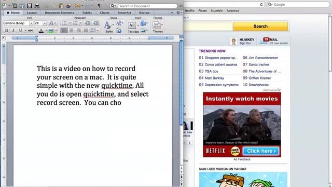Click the Paste clipboard icon
Viewport: 332px width, 187px height.
pyautogui.click(x=61, y=6)
